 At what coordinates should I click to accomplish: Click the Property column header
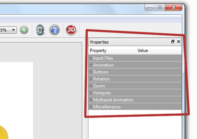tap(112, 50)
